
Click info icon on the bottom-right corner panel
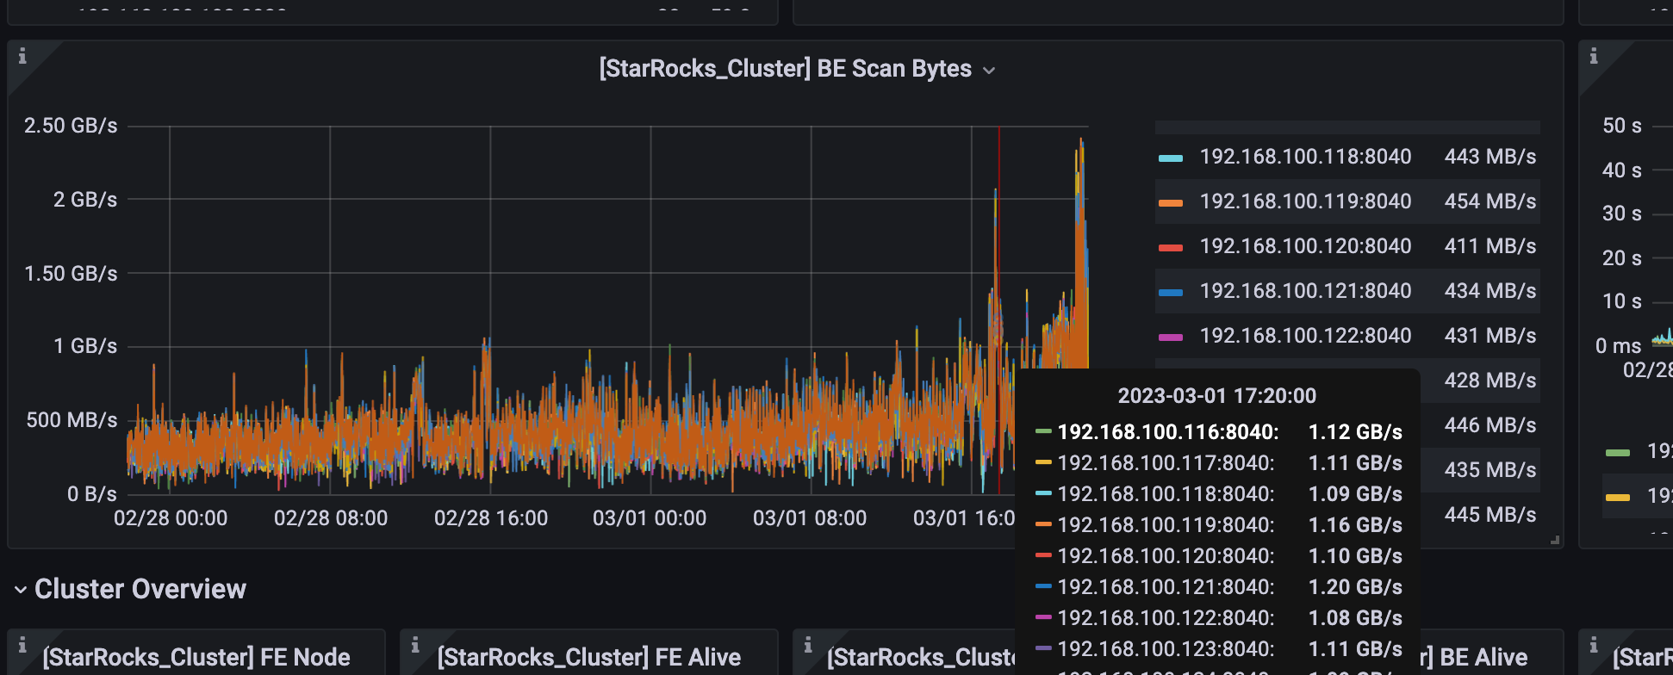[1594, 645]
